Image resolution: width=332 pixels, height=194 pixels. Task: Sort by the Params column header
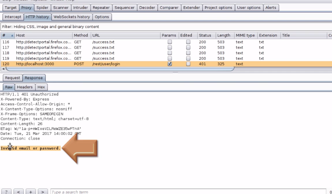(x=169, y=35)
